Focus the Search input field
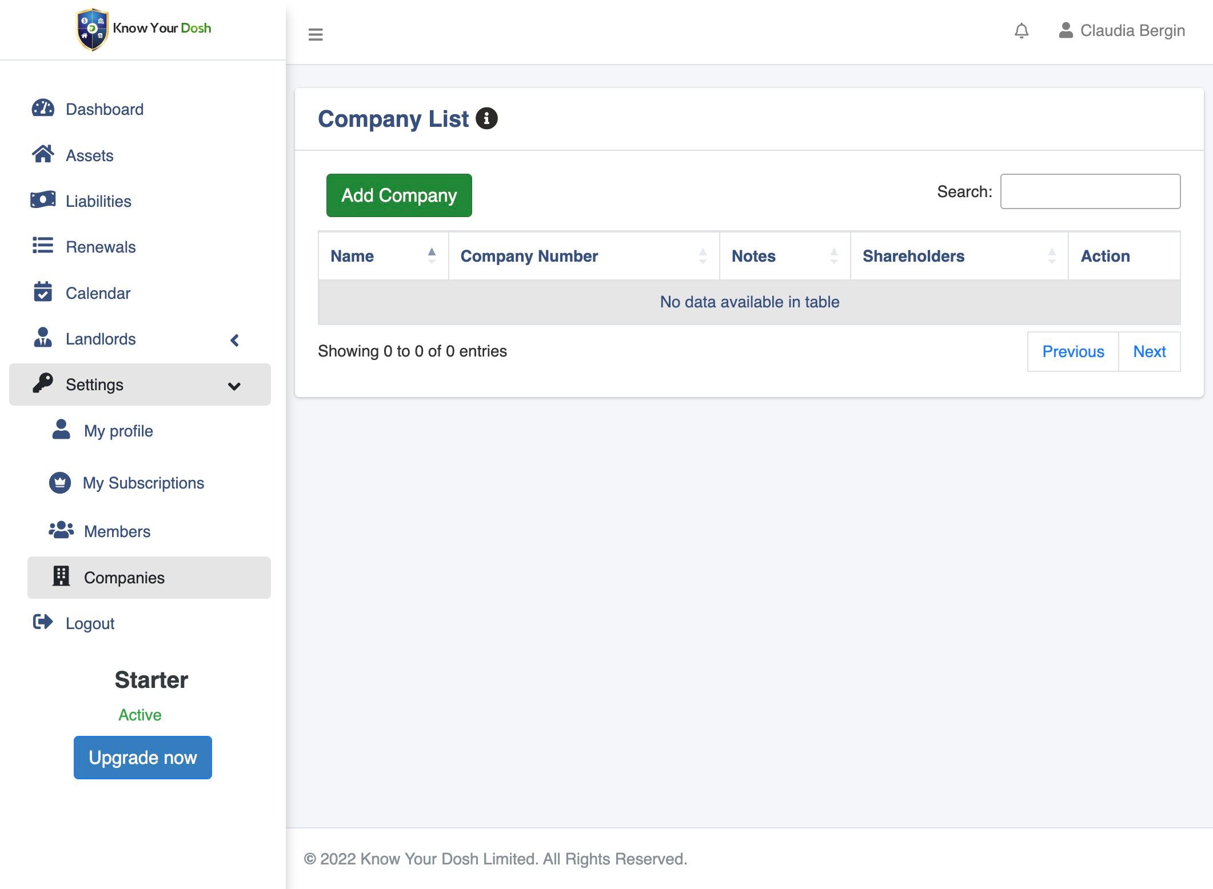1213x889 pixels. [1090, 191]
